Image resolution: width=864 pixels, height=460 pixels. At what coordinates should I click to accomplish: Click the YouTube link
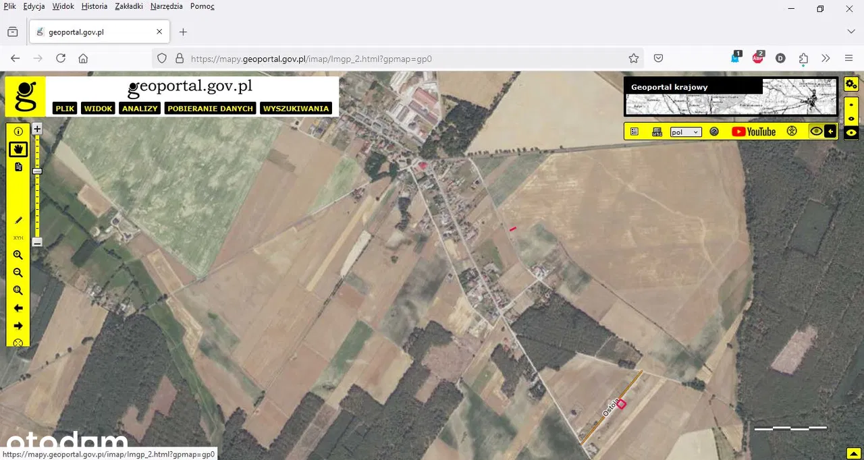pyautogui.click(x=754, y=132)
